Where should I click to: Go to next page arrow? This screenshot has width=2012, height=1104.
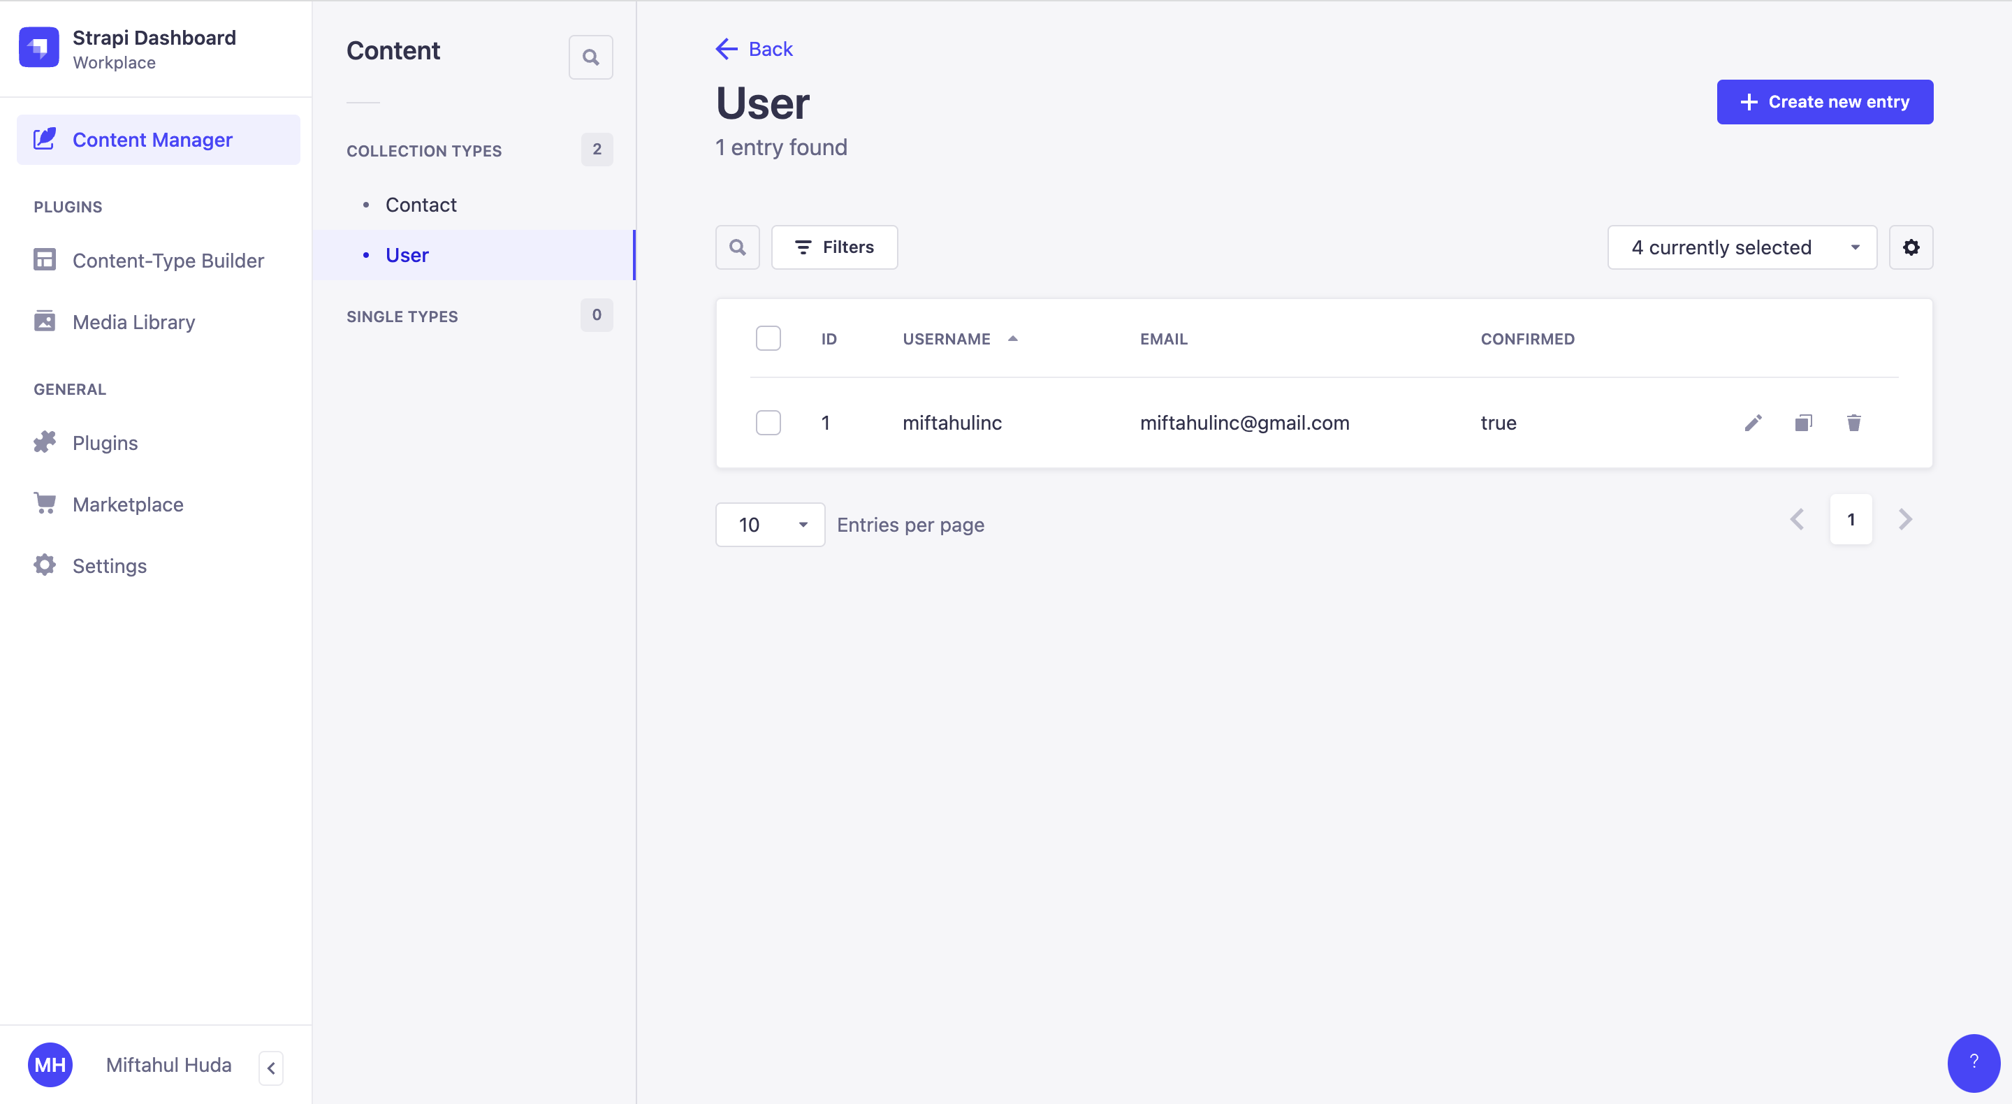pos(1905,520)
